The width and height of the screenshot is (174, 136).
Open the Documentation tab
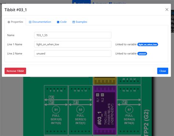pos(40,22)
